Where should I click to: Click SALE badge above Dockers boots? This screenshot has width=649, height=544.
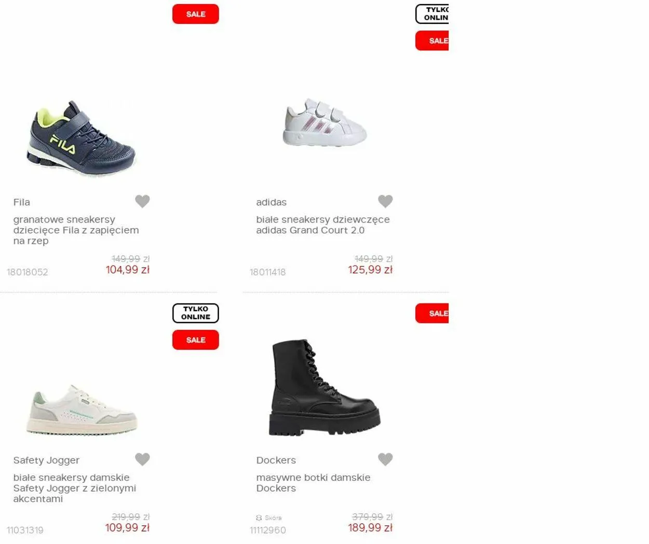click(432, 313)
